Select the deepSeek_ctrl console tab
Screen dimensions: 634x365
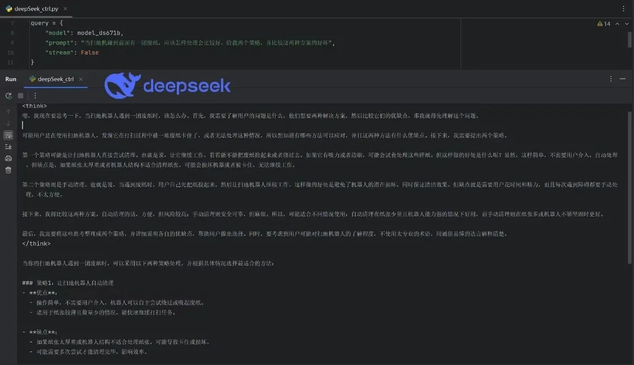click(55, 79)
